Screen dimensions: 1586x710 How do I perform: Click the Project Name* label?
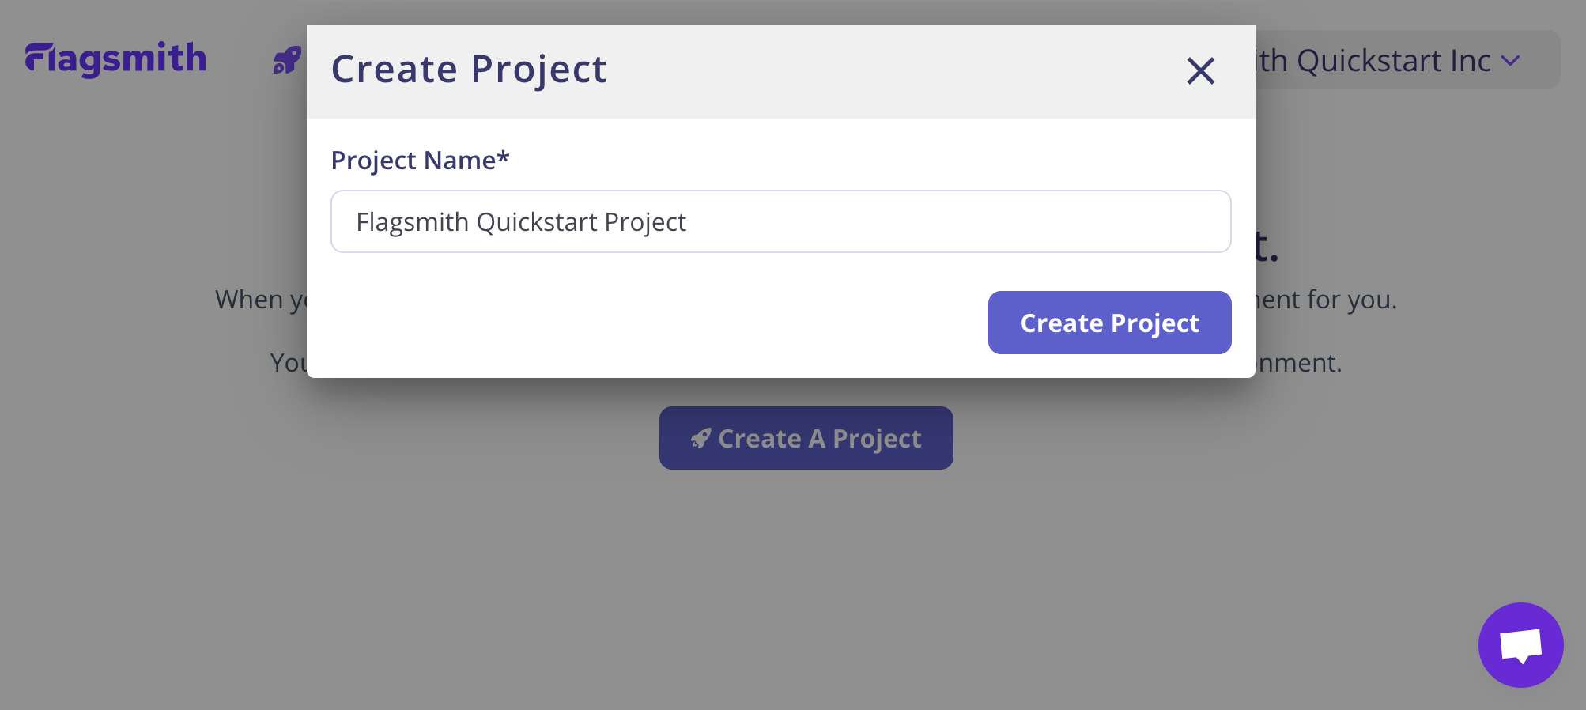420,161
